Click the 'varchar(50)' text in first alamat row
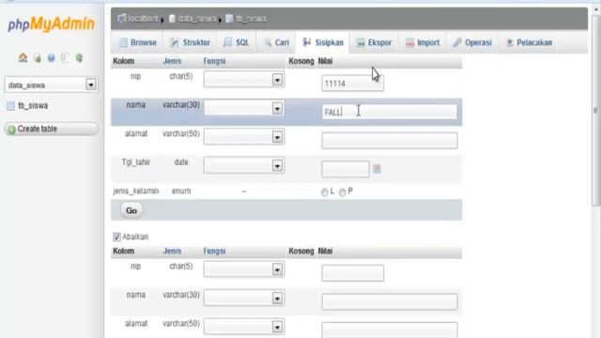The width and height of the screenshot is (601, 338). point(181,133)
